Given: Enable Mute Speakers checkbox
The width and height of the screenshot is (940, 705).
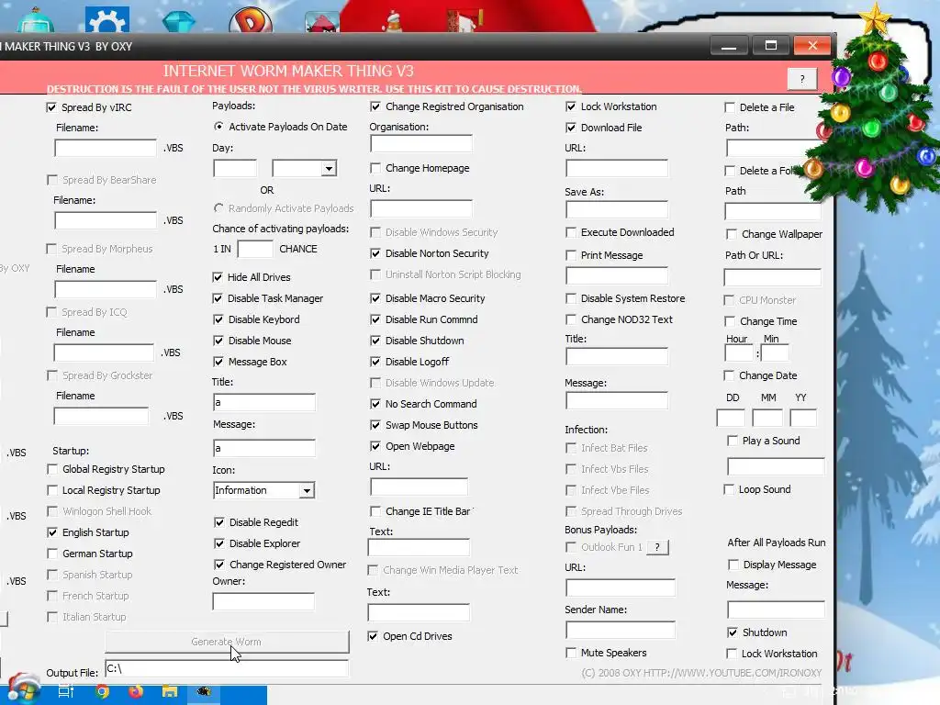Looking at the screenshot, I should point(571,653).
